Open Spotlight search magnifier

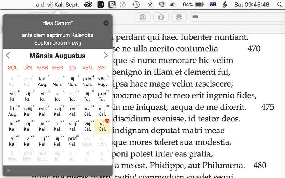pyautogui.click(x=280, y=5)
